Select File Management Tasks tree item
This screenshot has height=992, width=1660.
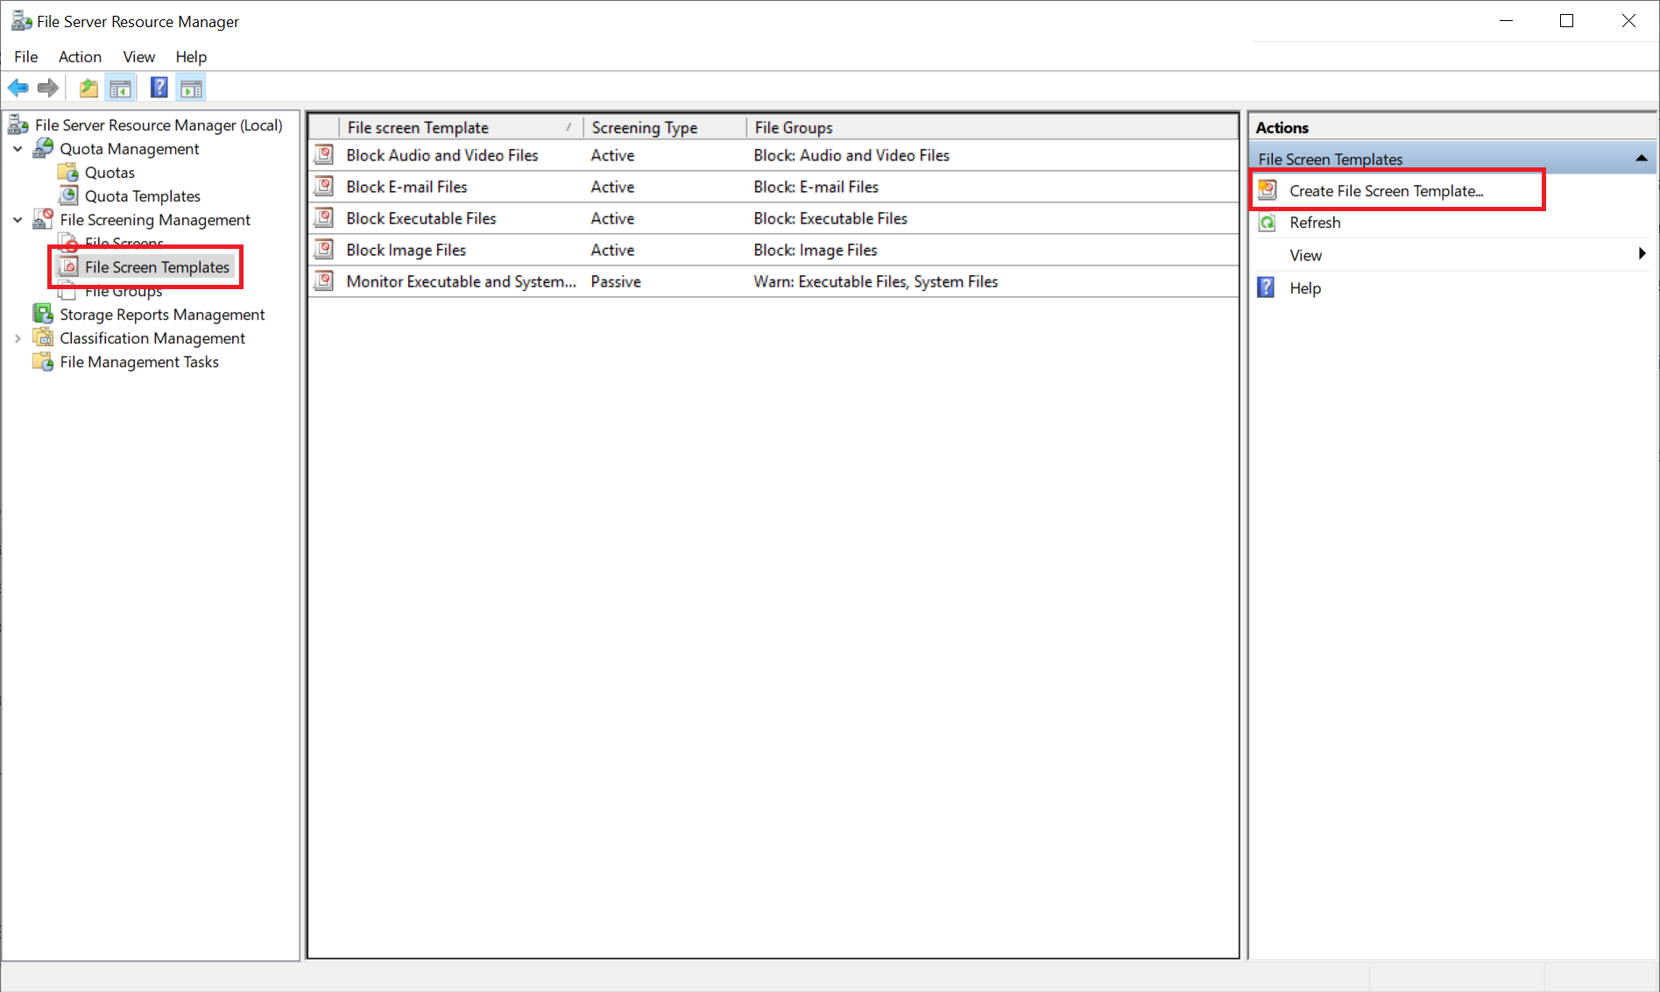[x=139, y=362]
